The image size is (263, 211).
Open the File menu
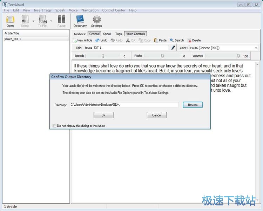pos(7,10)
